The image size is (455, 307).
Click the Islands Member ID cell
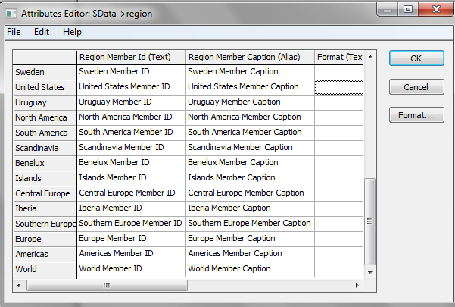[131, 178]
